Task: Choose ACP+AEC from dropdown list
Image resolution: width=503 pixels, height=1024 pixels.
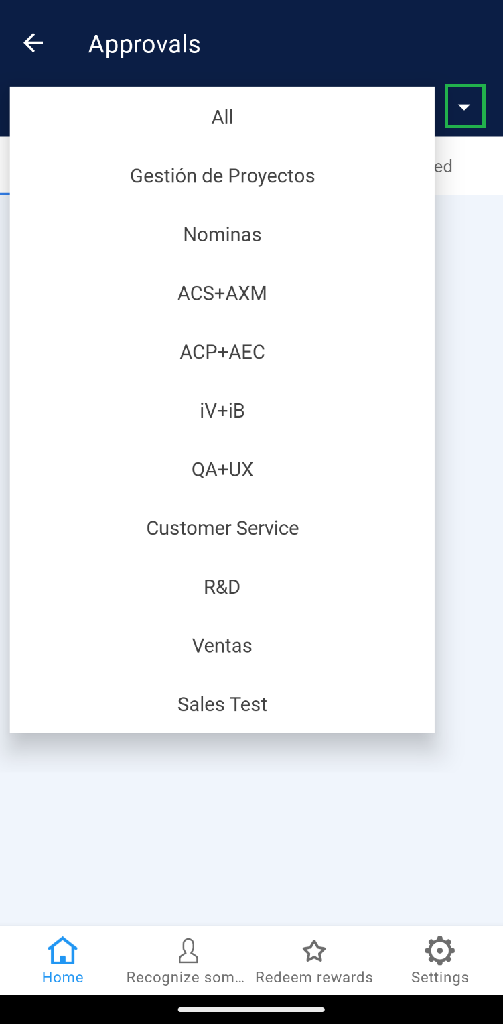Action: (x=222, y=352)
